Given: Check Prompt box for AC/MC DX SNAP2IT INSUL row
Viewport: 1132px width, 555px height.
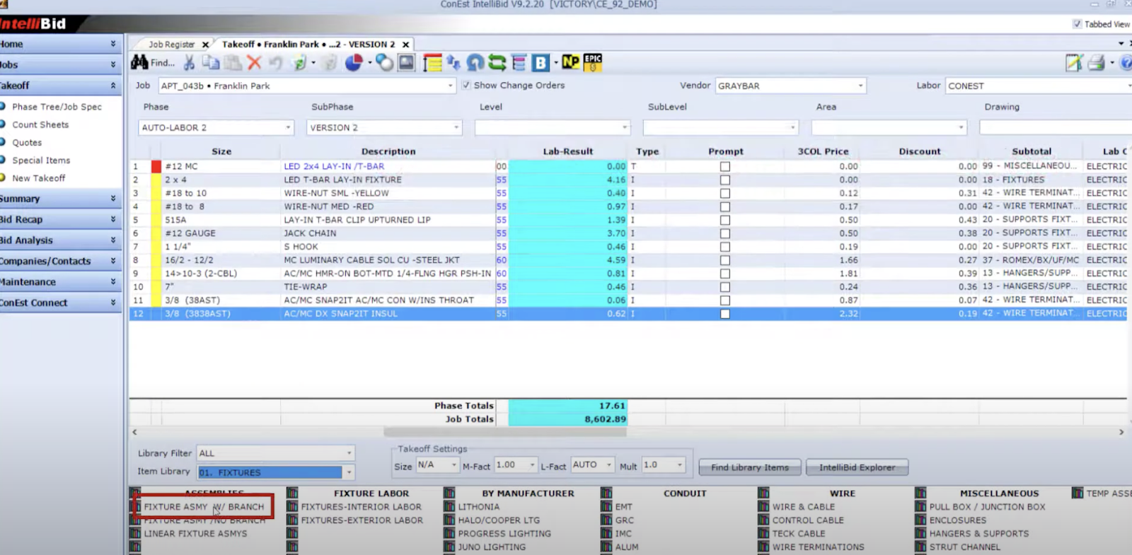Looking at the screenshot, I should point(725,314).
